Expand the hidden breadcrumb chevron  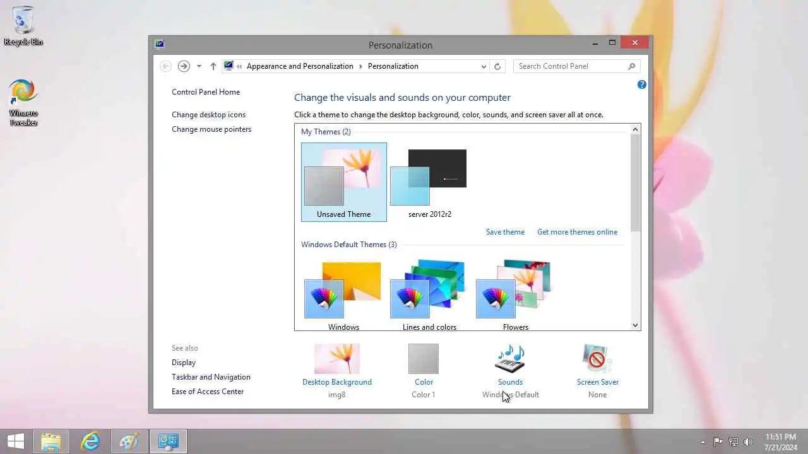[x=240, y=66]
